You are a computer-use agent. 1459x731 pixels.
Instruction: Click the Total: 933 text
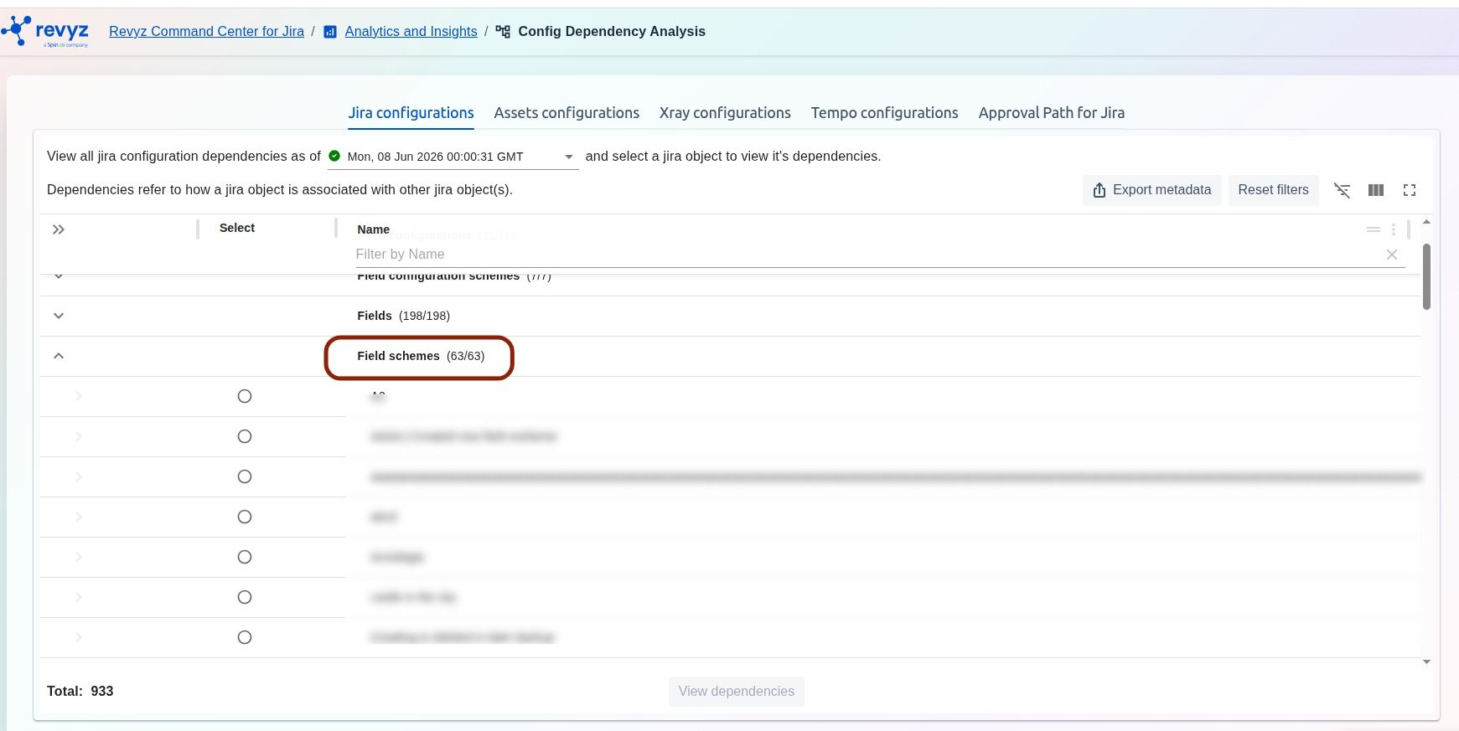pos(80,692)
